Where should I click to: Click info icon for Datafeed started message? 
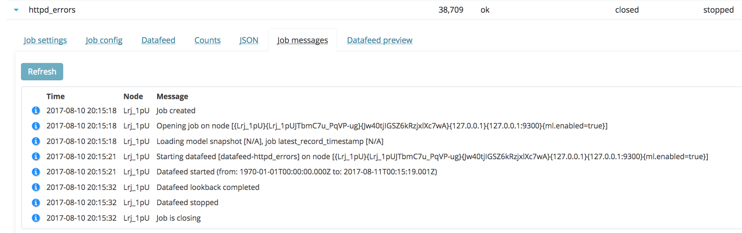pyautogui.click(x=36, y=172)
